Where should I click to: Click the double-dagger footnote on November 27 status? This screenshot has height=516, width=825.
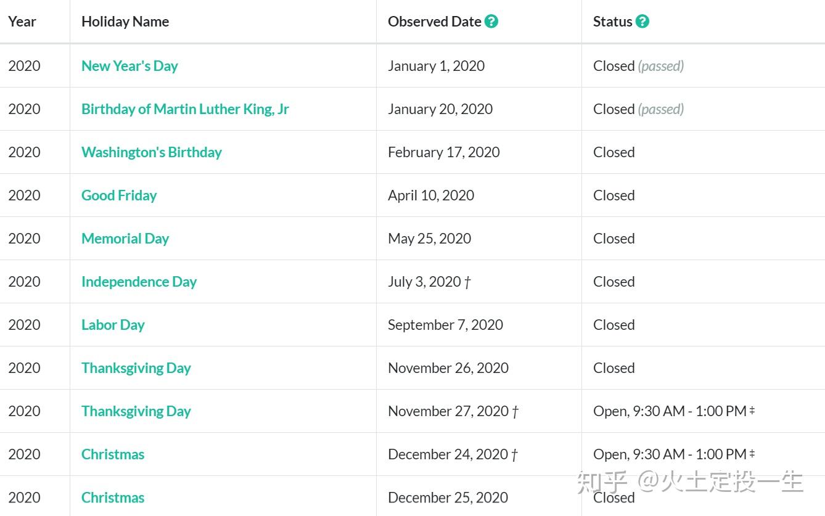[752, 411]
